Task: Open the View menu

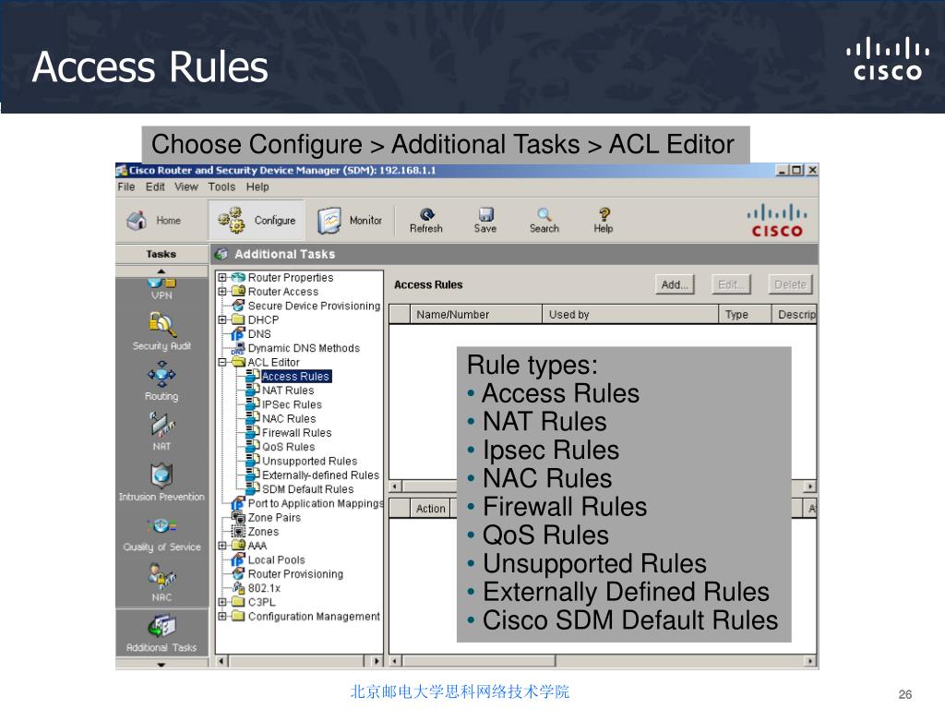Action: (x=186, y=186)
